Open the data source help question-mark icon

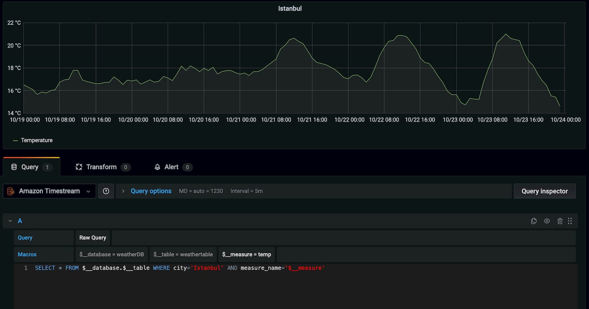[106, 191]
